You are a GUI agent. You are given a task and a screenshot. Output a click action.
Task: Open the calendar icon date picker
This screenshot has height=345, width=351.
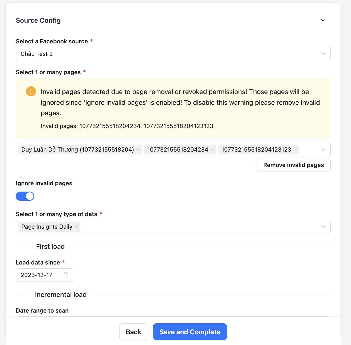point(65,275)
